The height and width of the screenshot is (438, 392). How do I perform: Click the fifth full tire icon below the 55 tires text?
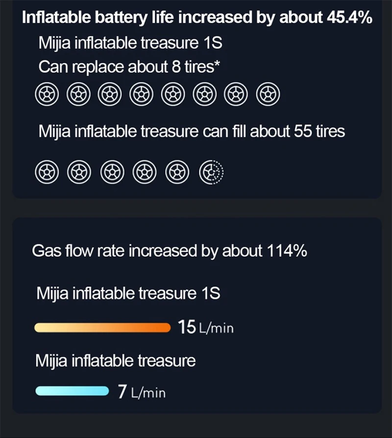(176, 172)
